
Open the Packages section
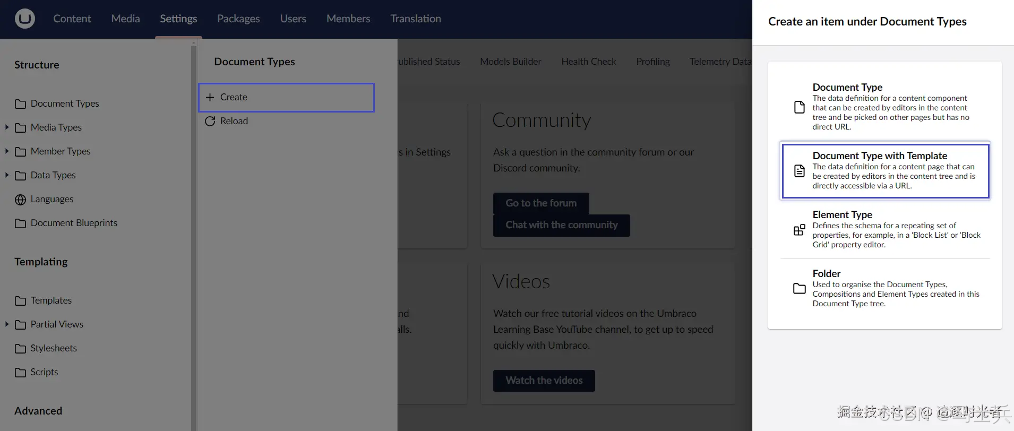pos(238,19)
